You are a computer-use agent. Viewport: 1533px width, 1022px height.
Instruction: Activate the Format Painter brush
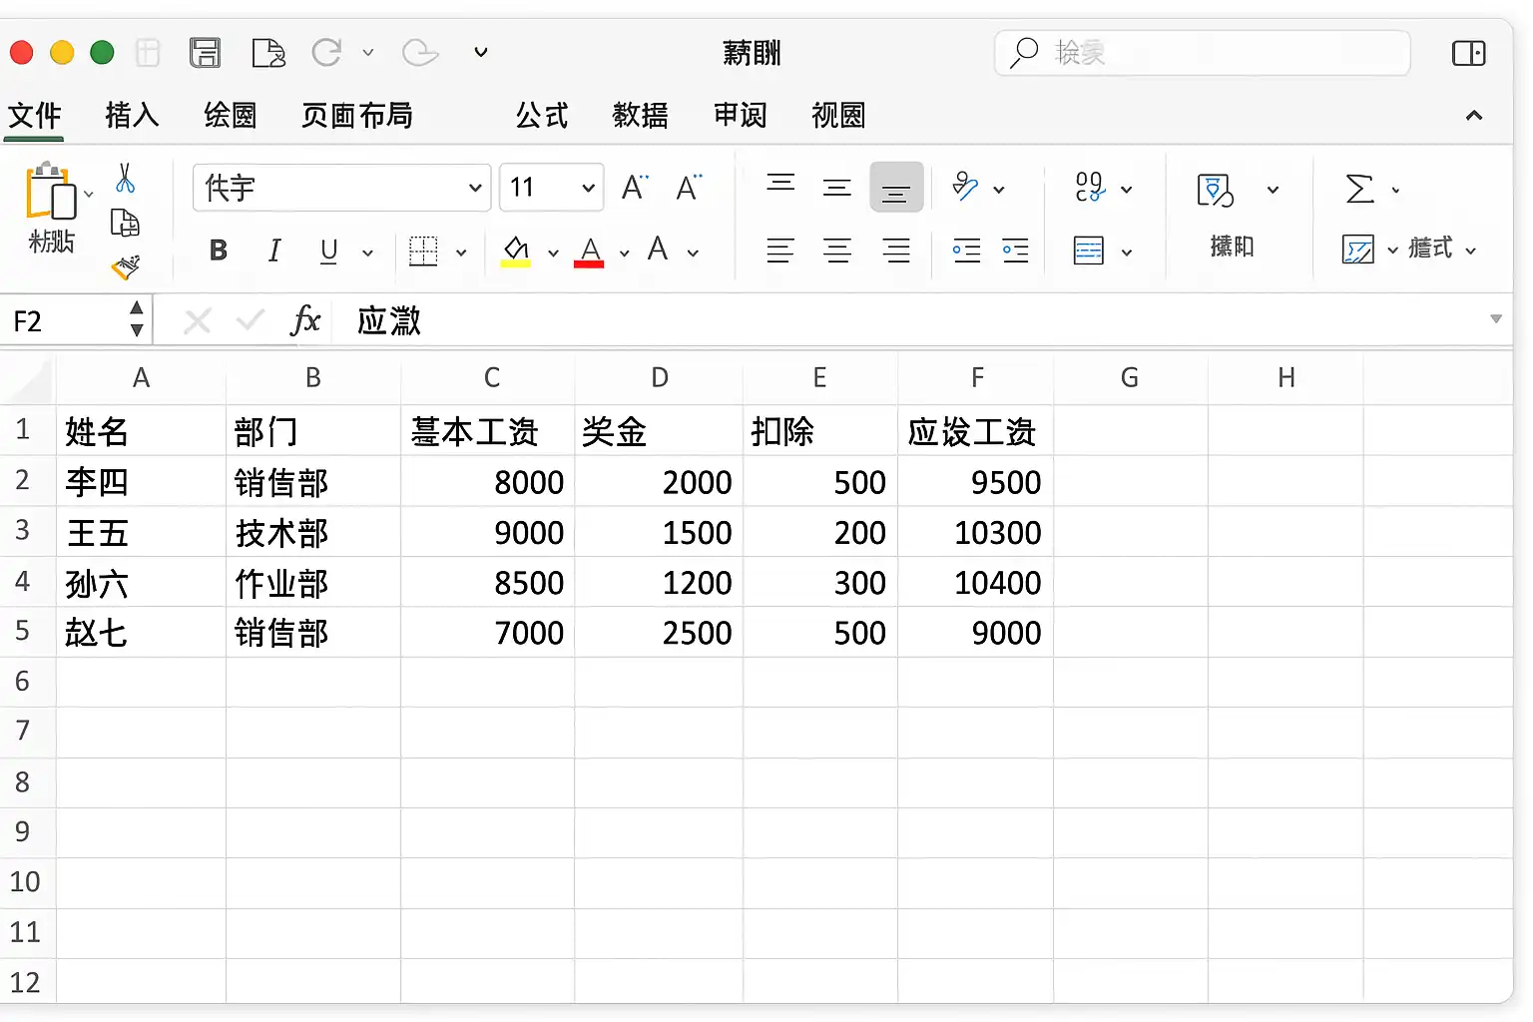125,266
